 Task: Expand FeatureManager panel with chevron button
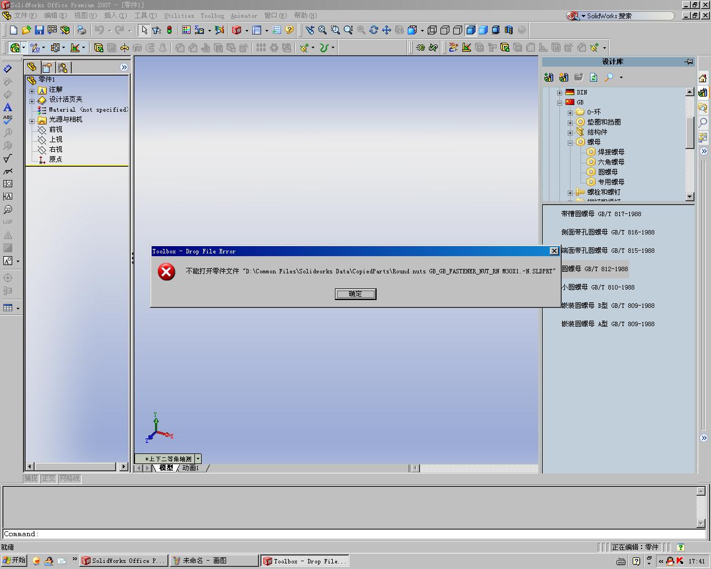click(x=124, y=67)
